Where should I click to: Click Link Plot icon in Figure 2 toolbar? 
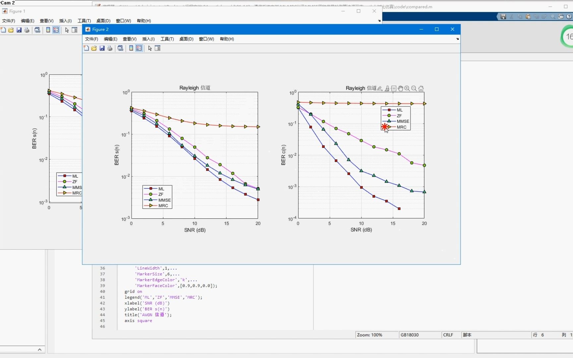click(120, 48)
